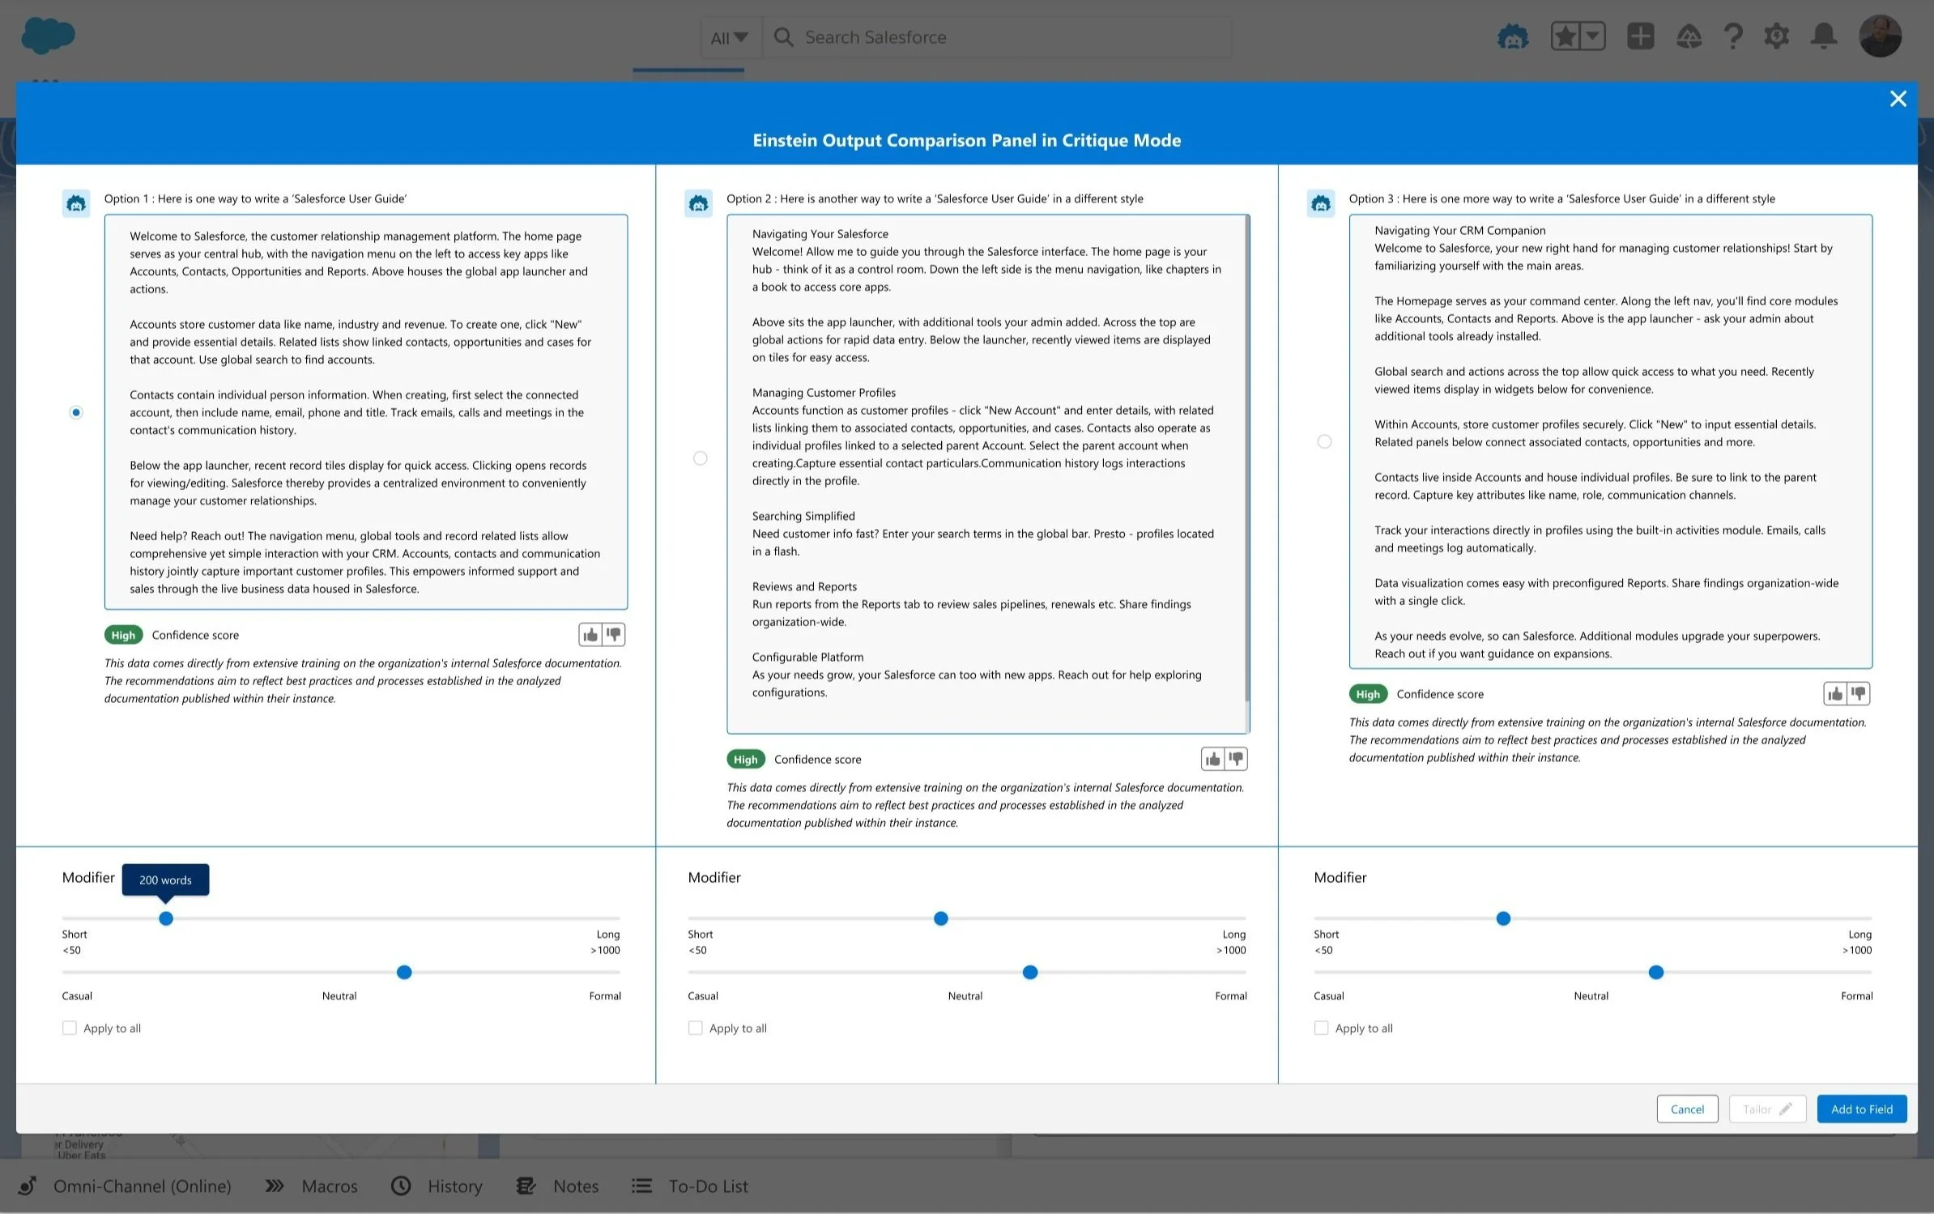This screenshot has width=1934, height=1214.
Task: Click the Cancel button
Action: [1687, 1109]
